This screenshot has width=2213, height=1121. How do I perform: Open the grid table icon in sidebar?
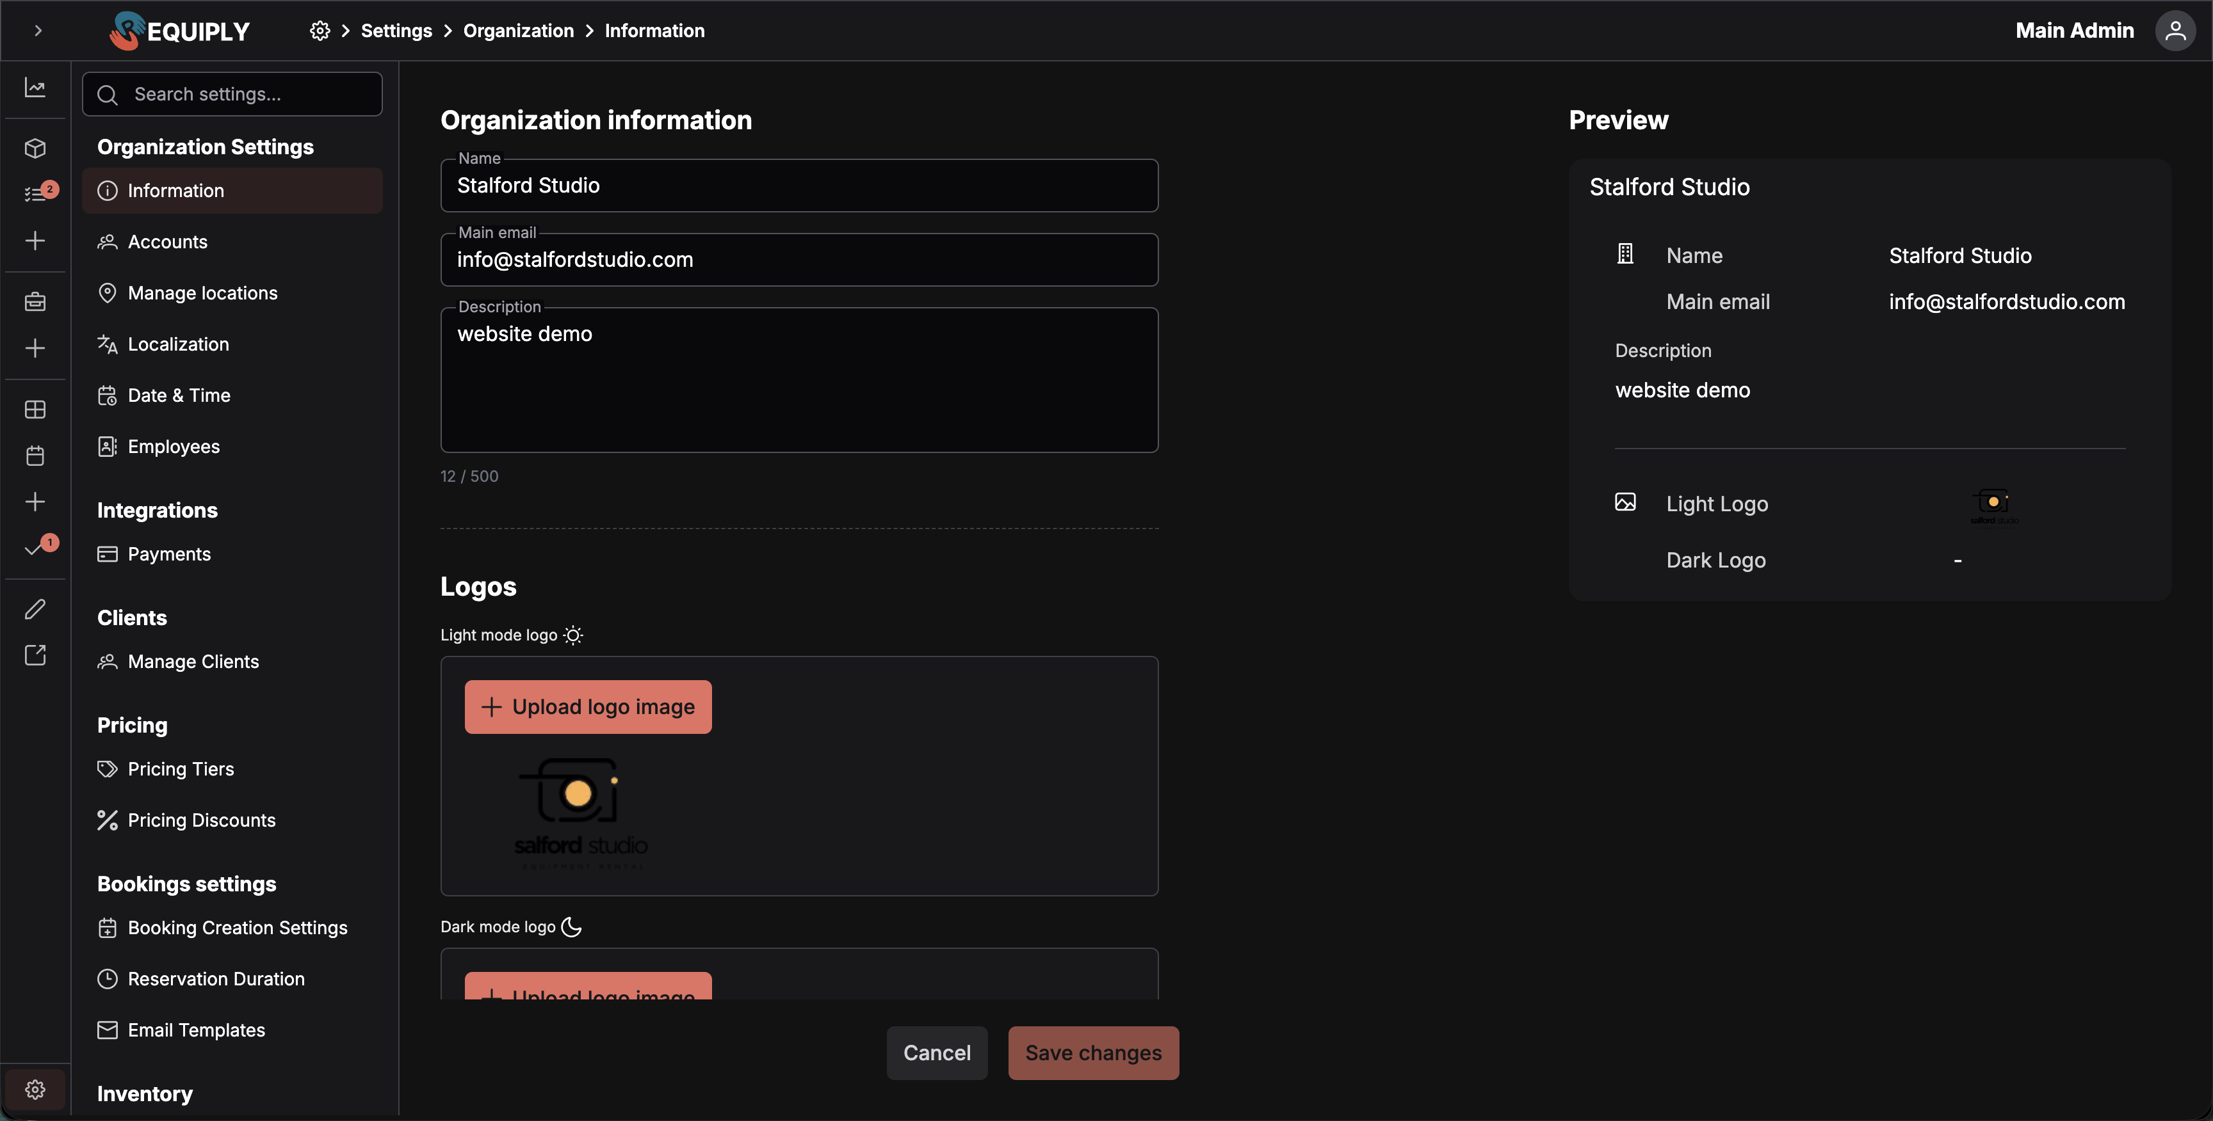click(x=35, y=409)
